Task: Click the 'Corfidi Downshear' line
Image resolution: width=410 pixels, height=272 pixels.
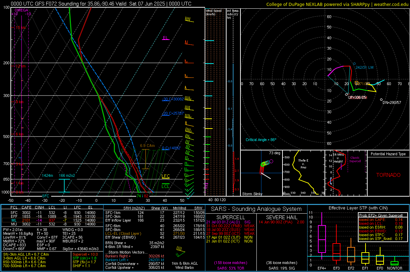Action: (x=135, y=264)
